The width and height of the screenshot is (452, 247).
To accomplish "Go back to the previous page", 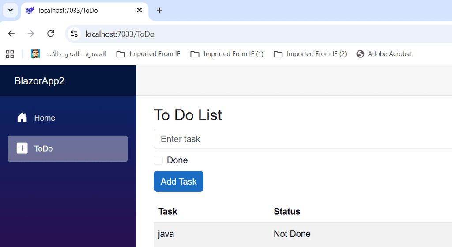I will tap(11, 34).
